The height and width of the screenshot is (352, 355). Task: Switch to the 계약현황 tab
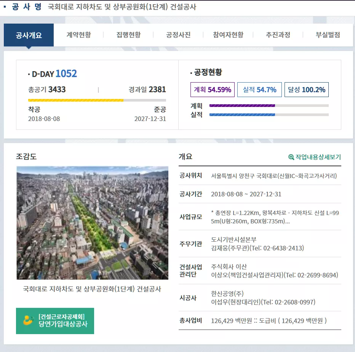(78, 35)
